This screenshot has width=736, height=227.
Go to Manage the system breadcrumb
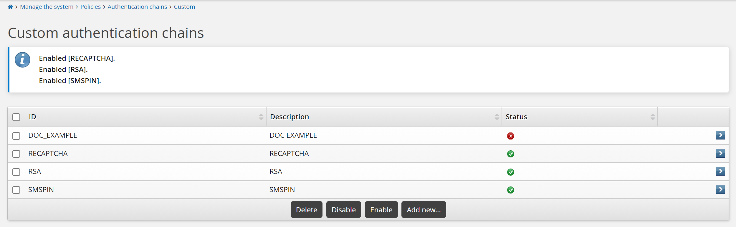click(47, 7)
